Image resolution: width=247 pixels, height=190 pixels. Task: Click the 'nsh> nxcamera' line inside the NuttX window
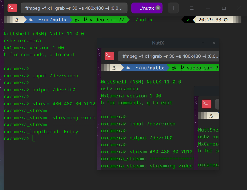coord(120,89)
